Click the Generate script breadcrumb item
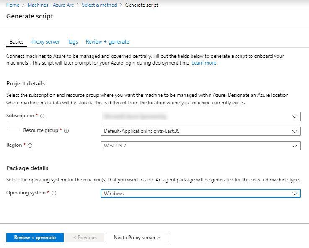Image resolution: width=309 pixels, height=248 pixels. pos(142,5)
